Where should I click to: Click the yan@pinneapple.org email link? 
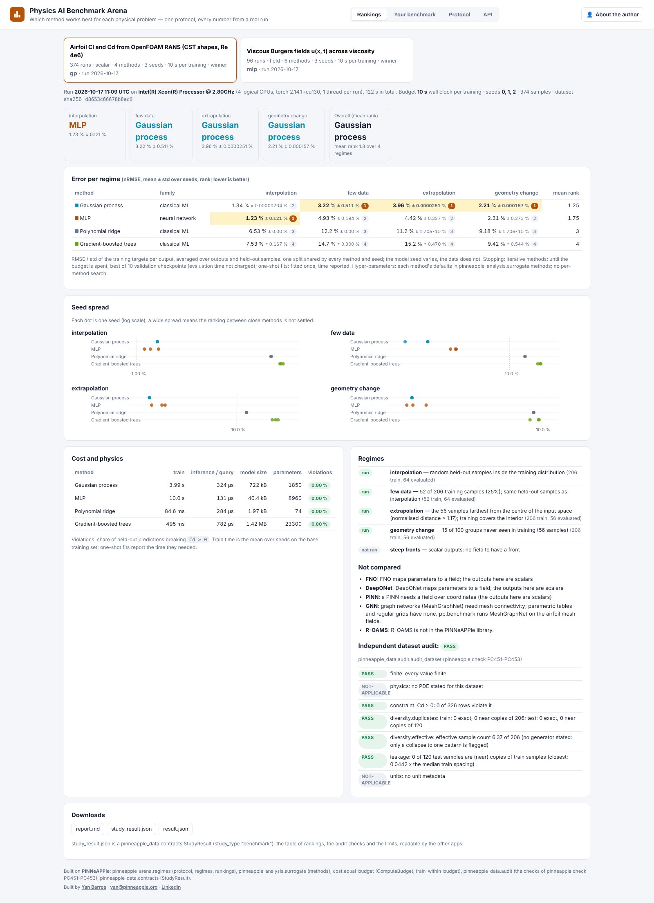point(134,887)
